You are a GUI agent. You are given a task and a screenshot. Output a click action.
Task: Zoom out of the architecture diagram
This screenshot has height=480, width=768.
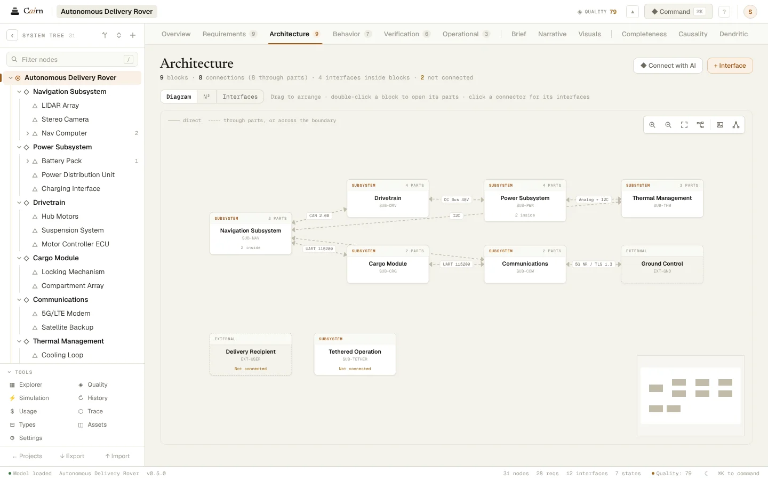click(668, 125)
